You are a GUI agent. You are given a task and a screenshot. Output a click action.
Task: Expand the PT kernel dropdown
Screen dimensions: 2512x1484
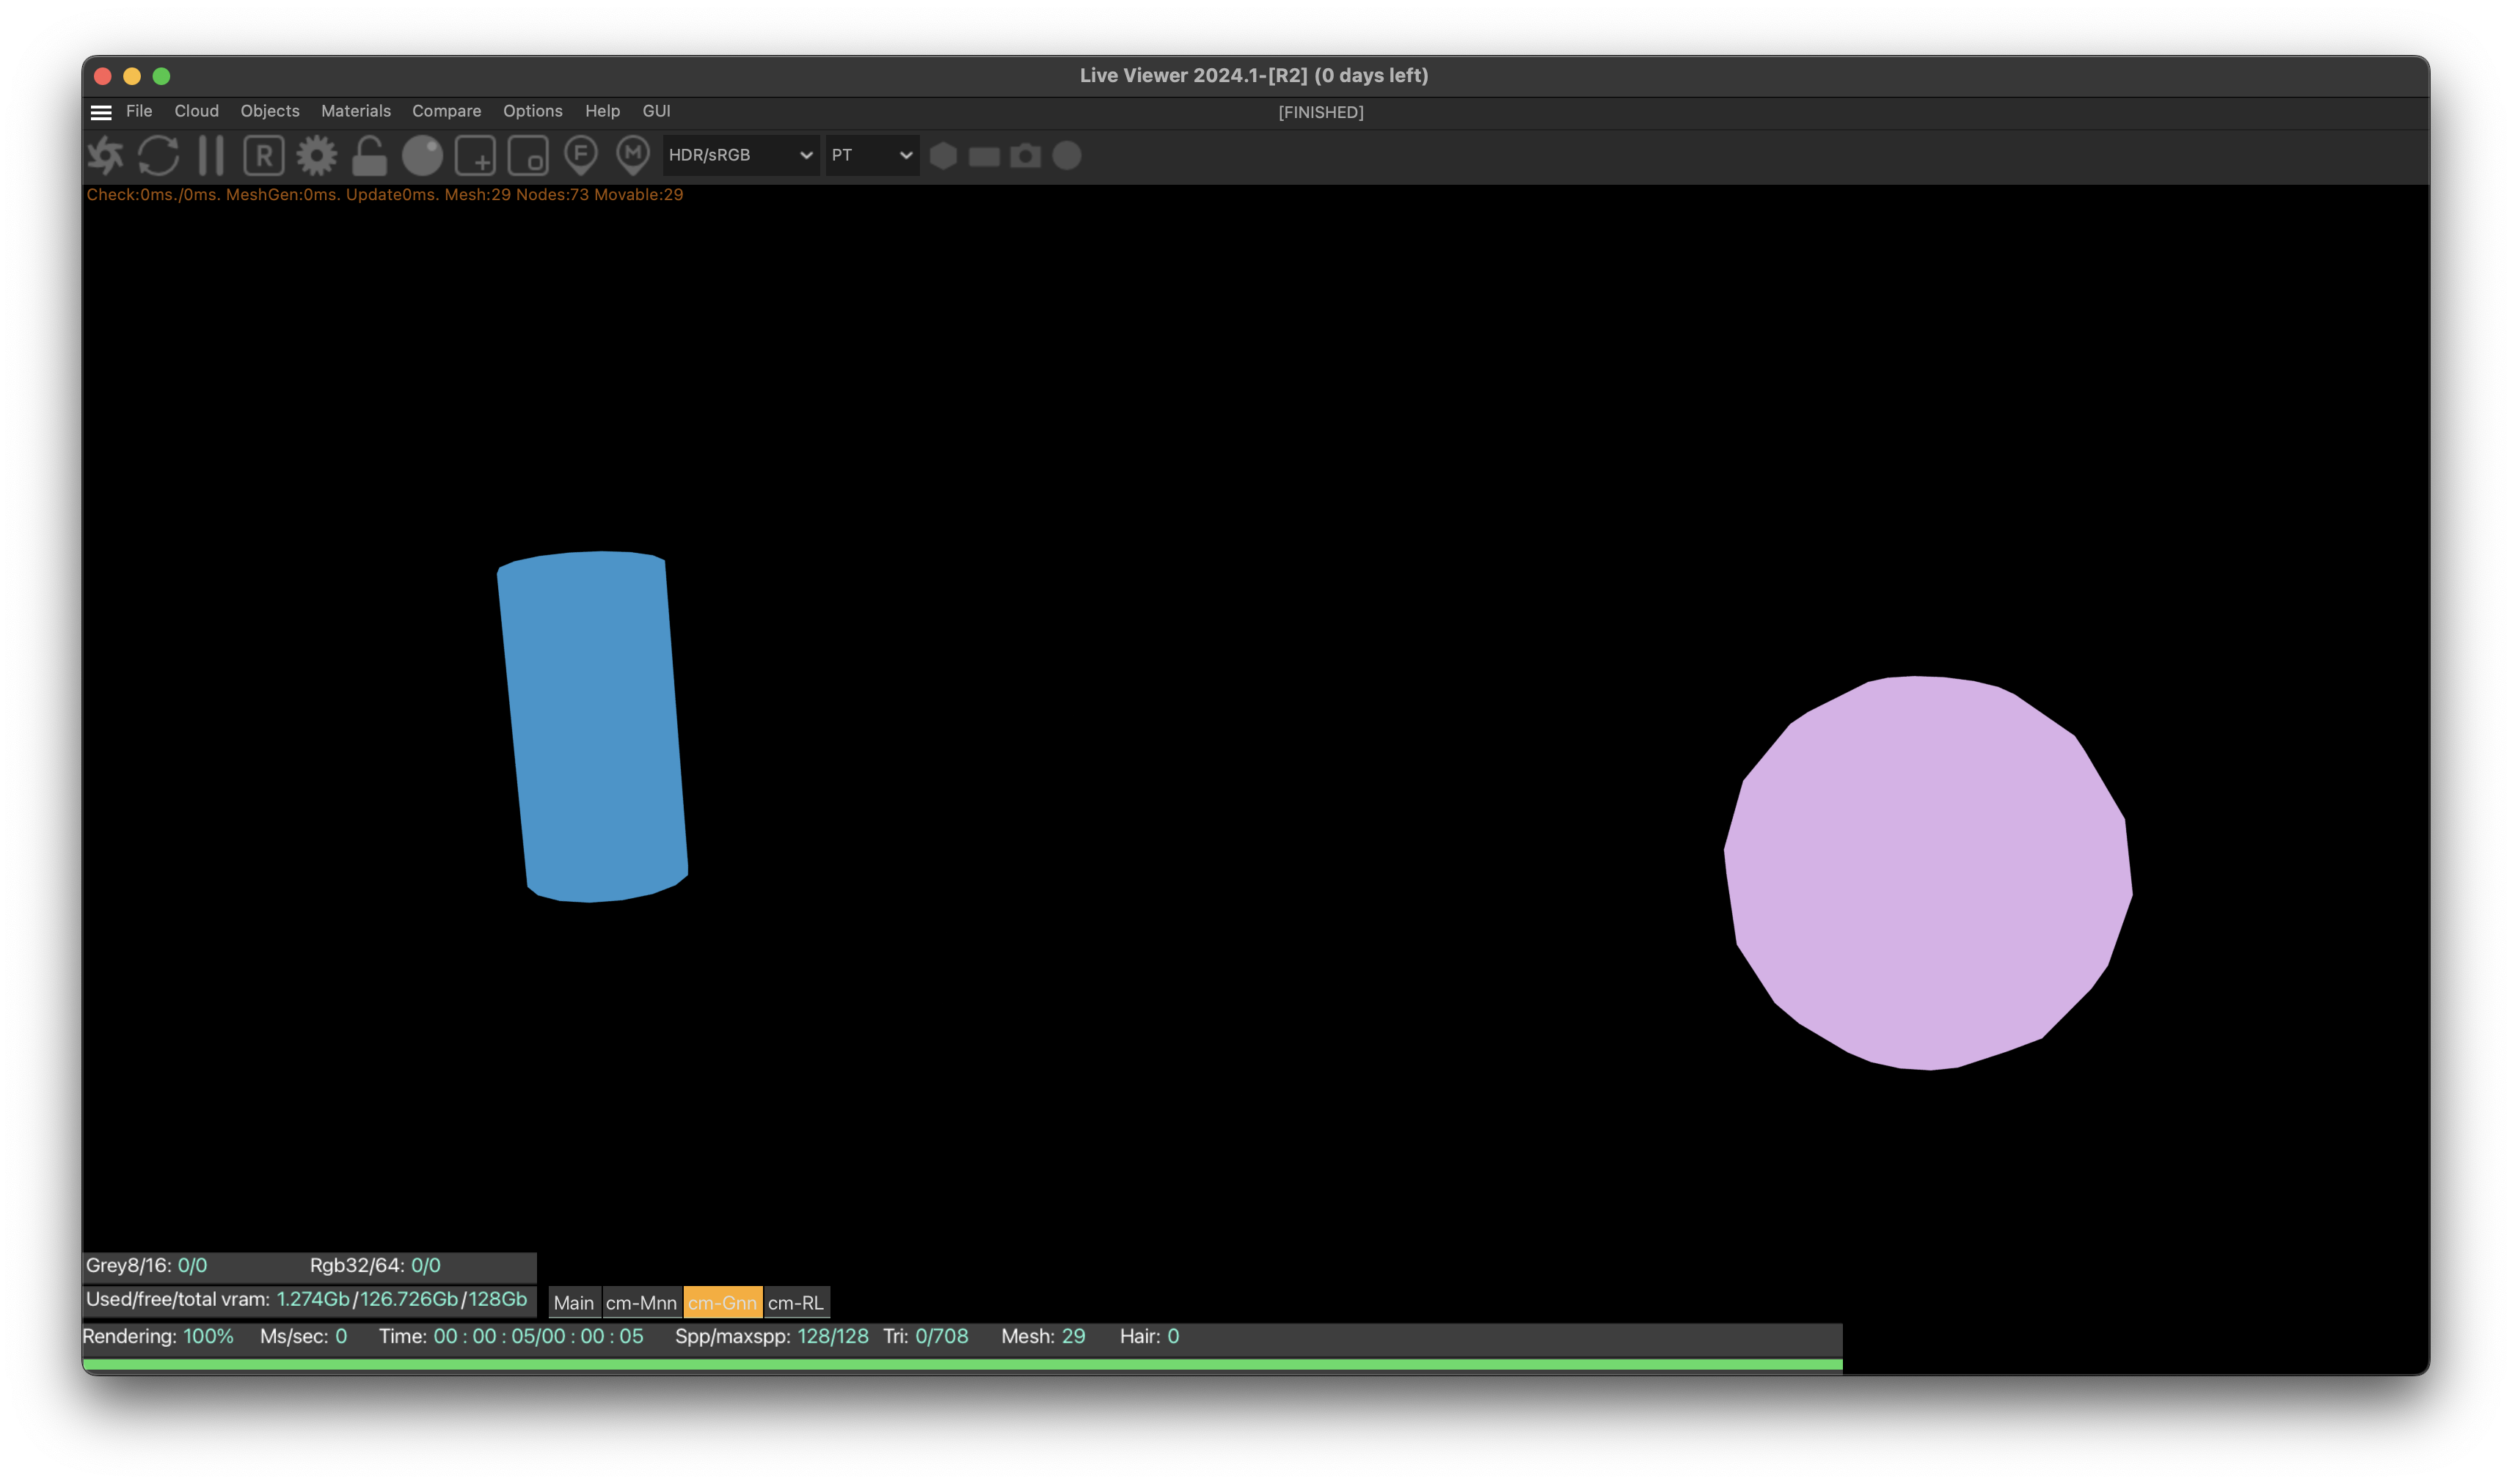pos(872,156)
